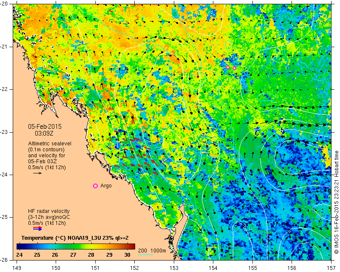Click the longitude axis label 157

[x=331, y=268]
